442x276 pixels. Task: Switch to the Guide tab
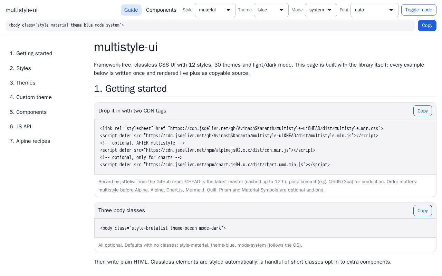click(x=131, y=10)
